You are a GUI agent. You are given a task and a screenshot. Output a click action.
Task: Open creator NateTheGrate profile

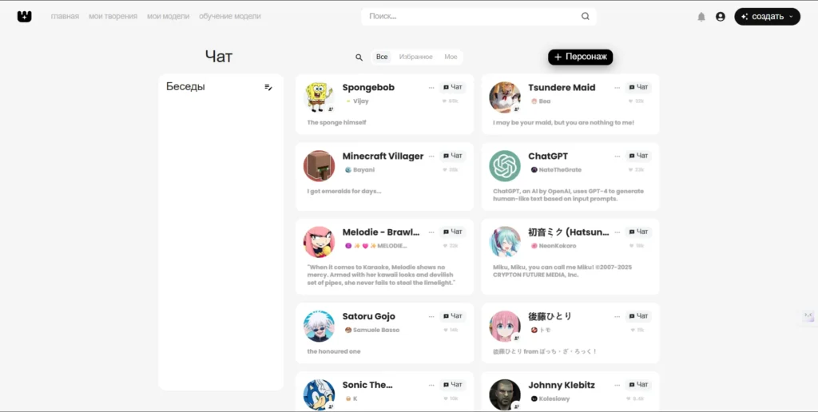(556, 170)
